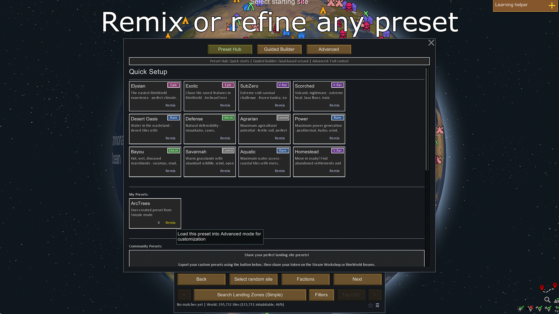Select the Exotic preset card title
Image resolution: width=559 pixels, height=314 pixels.
(192, 86)
